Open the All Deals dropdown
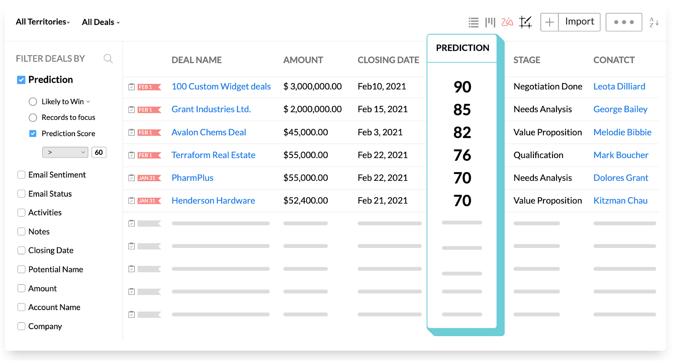This screenshot has width=673, height=361. click(x=100, y=22)
